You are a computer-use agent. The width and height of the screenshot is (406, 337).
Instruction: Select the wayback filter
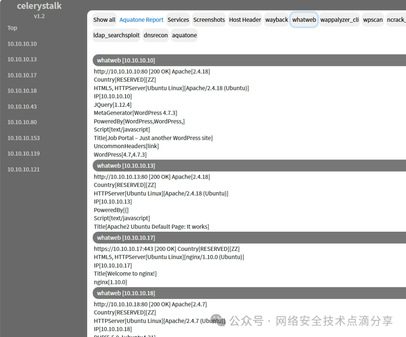coord(277,20)
